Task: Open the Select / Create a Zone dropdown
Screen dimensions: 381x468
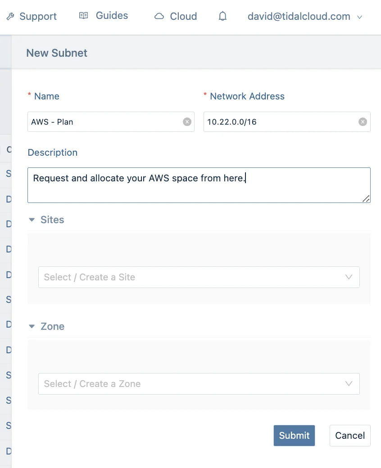Action: pyautogui.click(x=199, y=384)
